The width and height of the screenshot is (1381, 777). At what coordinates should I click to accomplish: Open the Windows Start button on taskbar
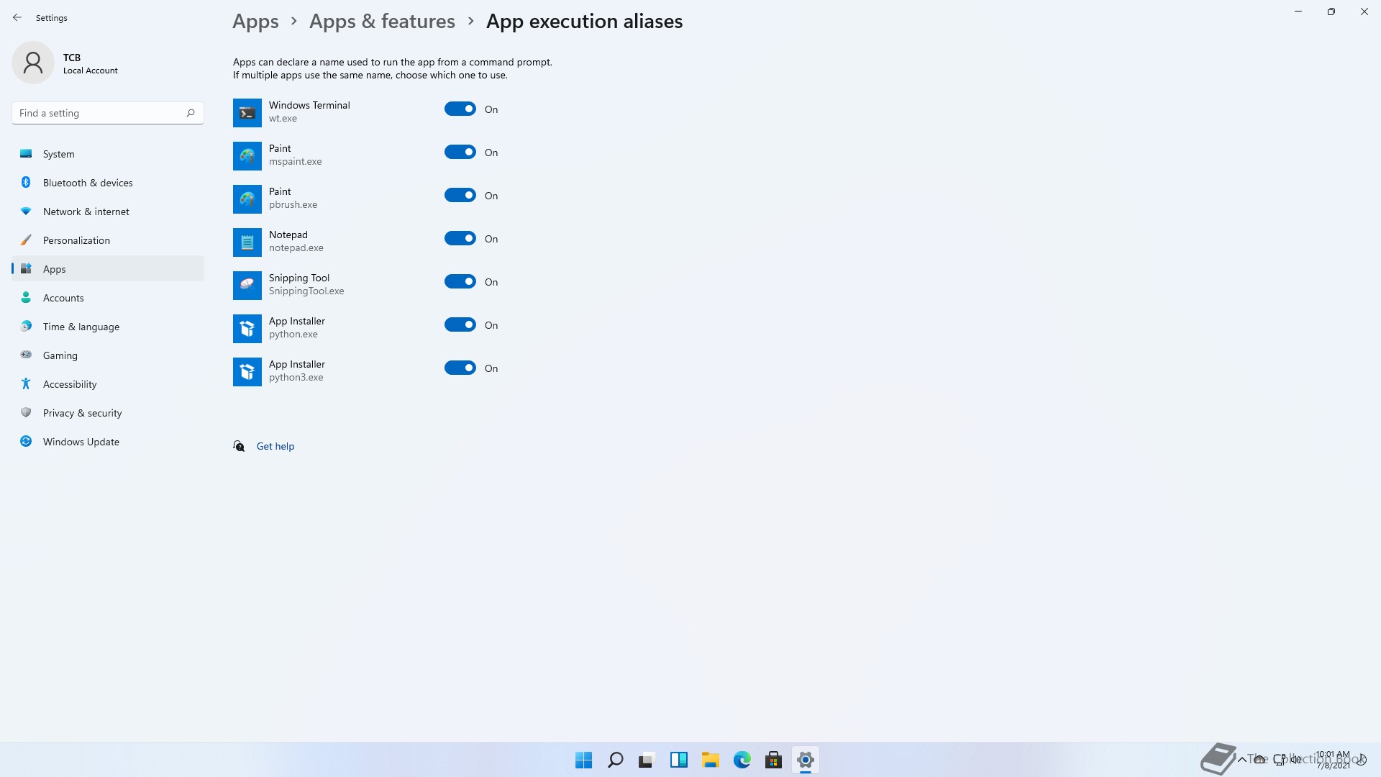click(x=583, y=760)
